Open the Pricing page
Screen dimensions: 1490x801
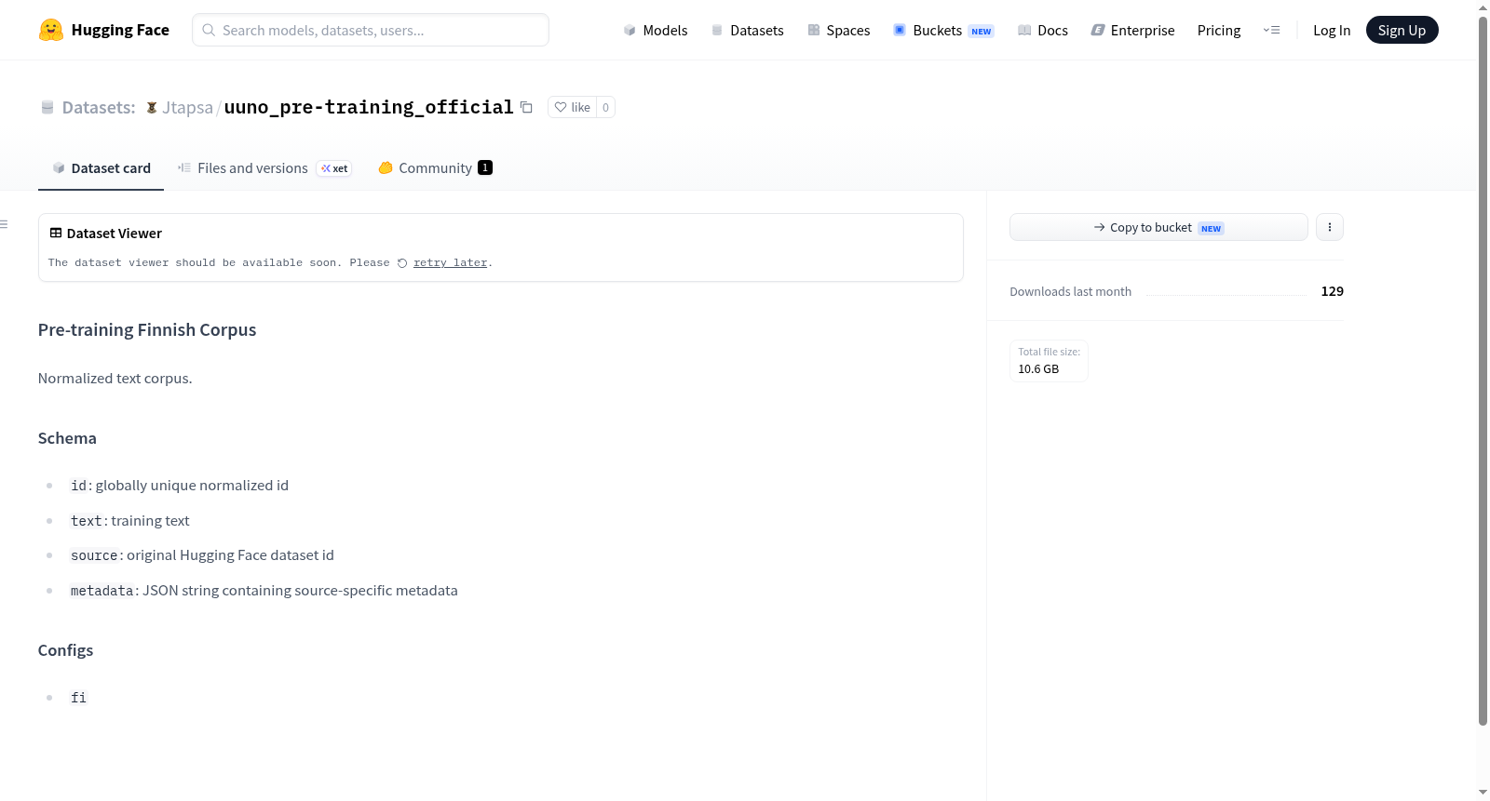1219,30
